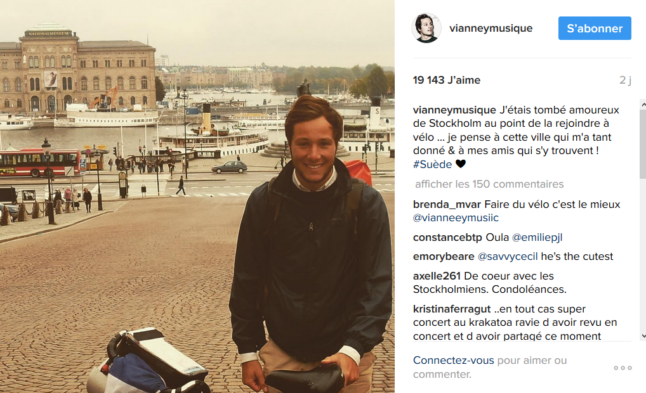Open axelle261 commenter profile
The image size is (646, 393).
pos(437,276)
